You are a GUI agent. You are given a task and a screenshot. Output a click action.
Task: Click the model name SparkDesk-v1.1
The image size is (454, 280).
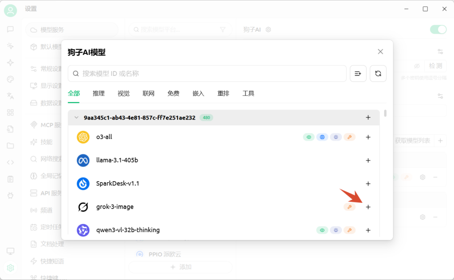pyautogui.click(x=117, y=183)
